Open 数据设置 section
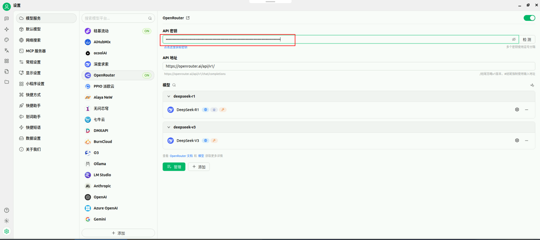Viewport: 540px width, 240px height. 46,138
